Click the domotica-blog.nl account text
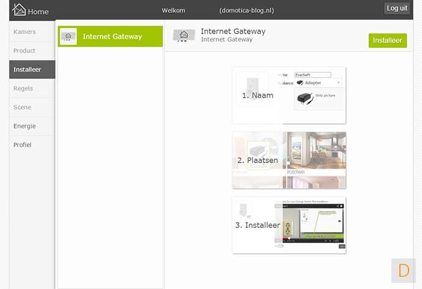422x289 pixels. tap(246, 10)
